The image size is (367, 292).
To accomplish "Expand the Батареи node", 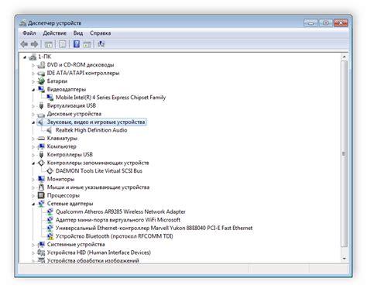I will point(33,81).
